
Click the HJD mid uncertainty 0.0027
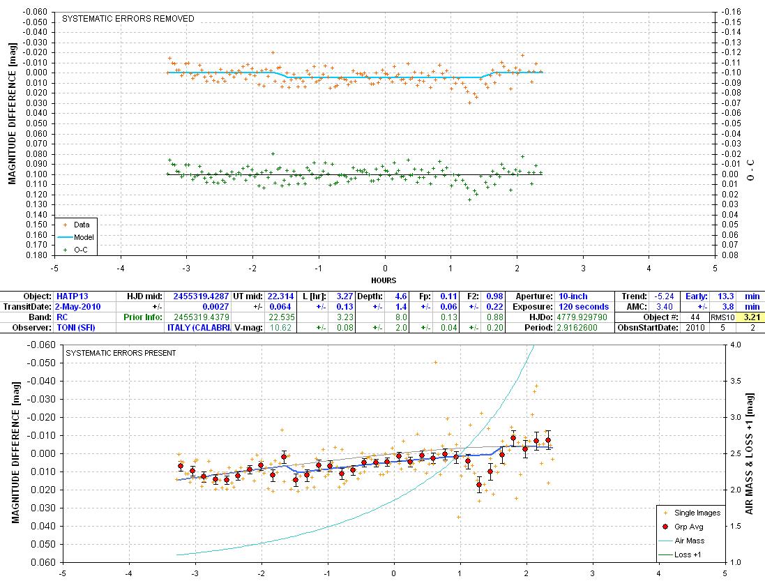tap(215, 307)
